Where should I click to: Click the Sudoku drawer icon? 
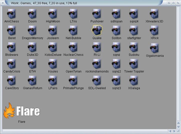pyautogui.click(x=133, y=47)
